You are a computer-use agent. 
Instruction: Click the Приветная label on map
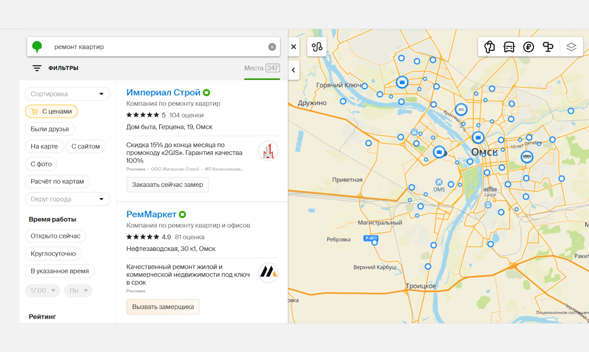click(x=347, y=179)
